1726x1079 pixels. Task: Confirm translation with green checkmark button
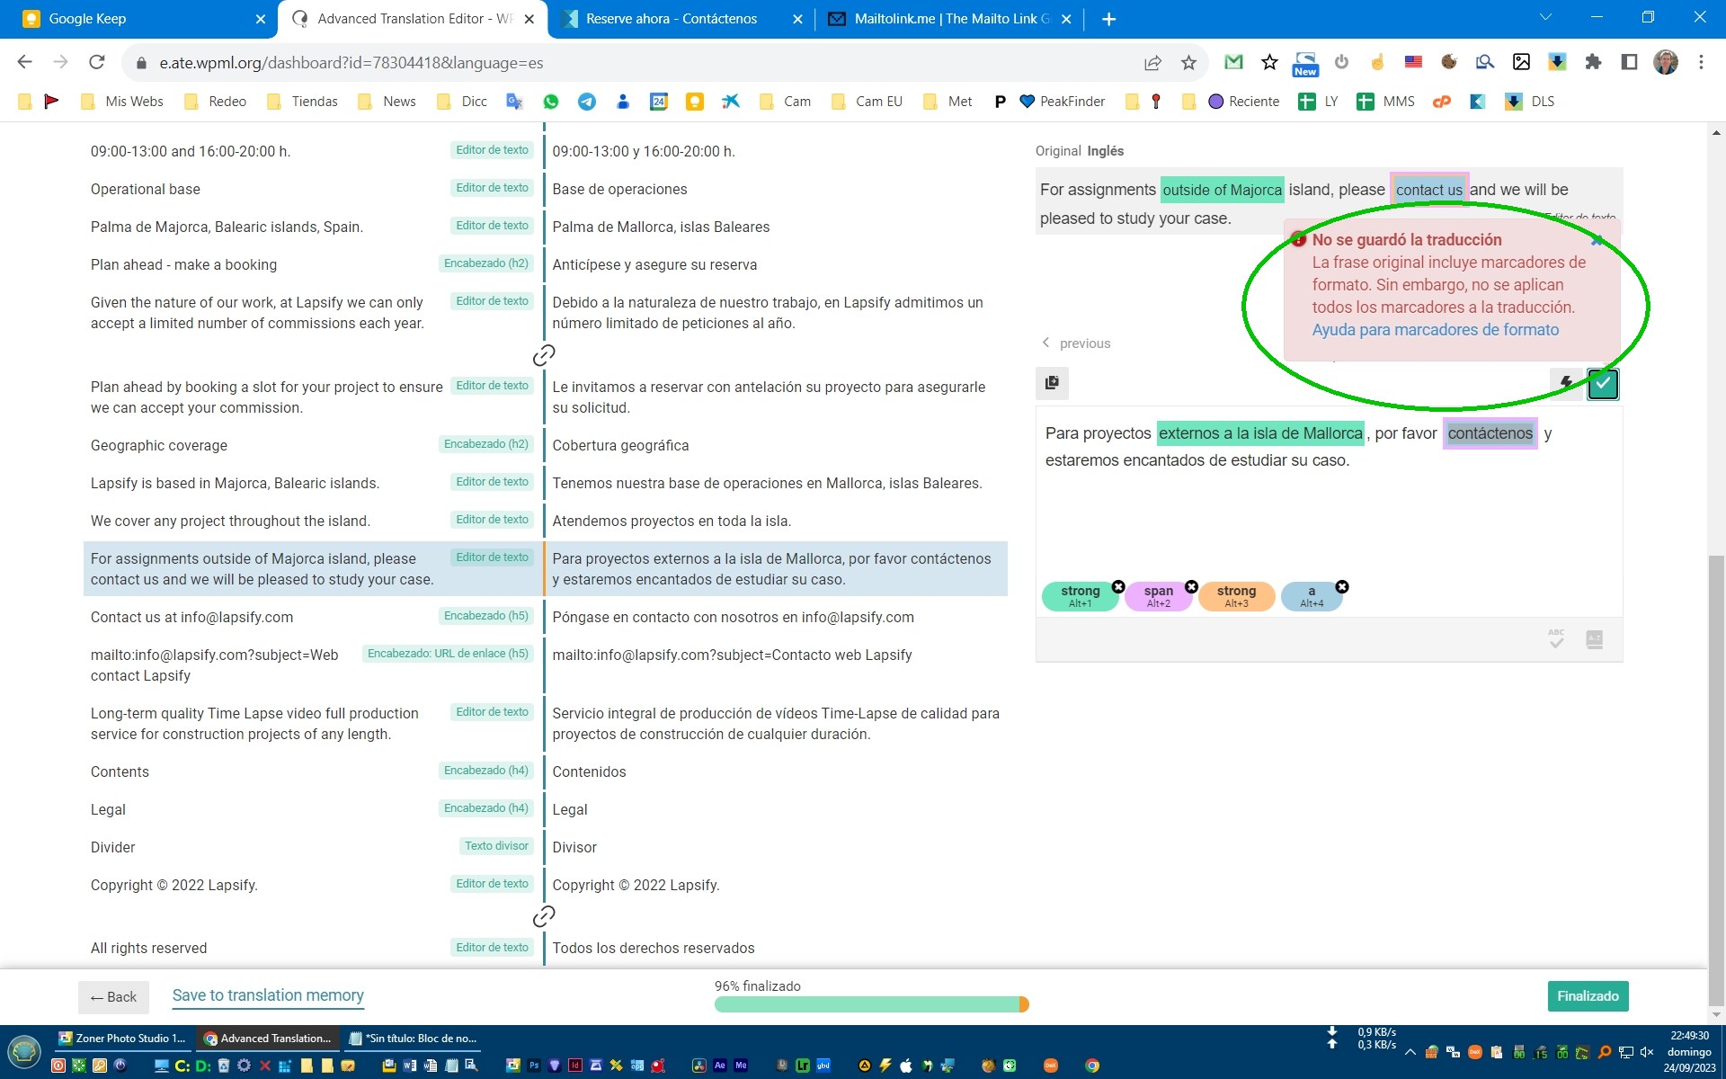pos(1603,384)
